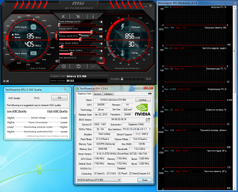The width and height of the screenshot is (238, 192).
Task: Select profile slot 3 in Afterburner
Action: pyautogui.click(x=134, y=79)
